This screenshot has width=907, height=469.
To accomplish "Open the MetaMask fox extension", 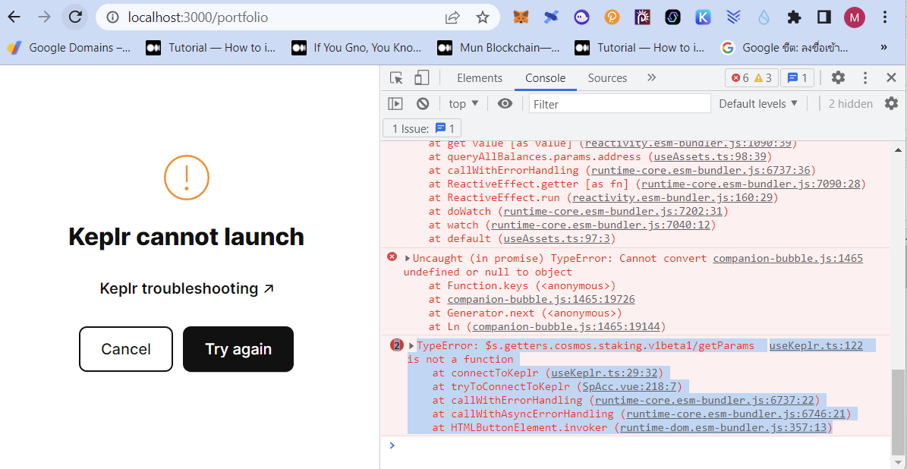I will click(x=520, y=17).
